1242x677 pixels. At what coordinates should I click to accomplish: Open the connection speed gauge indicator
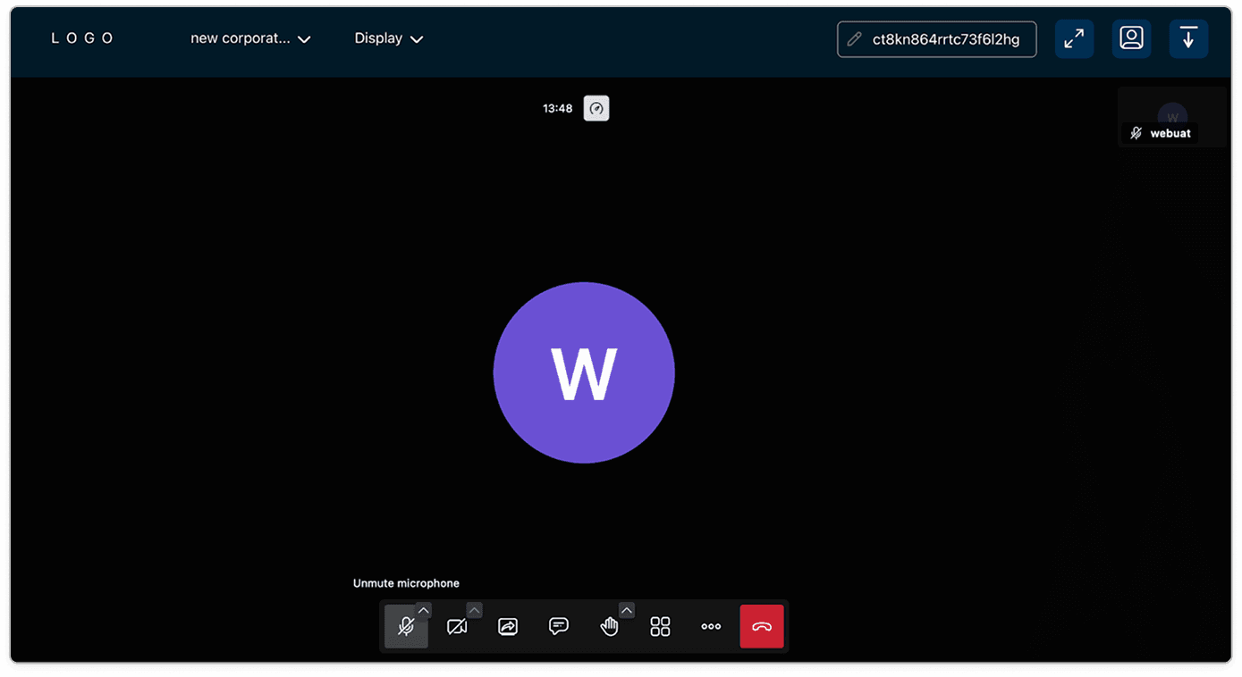coord(596,109)
